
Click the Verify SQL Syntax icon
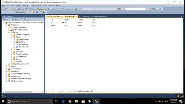[33, 12]
